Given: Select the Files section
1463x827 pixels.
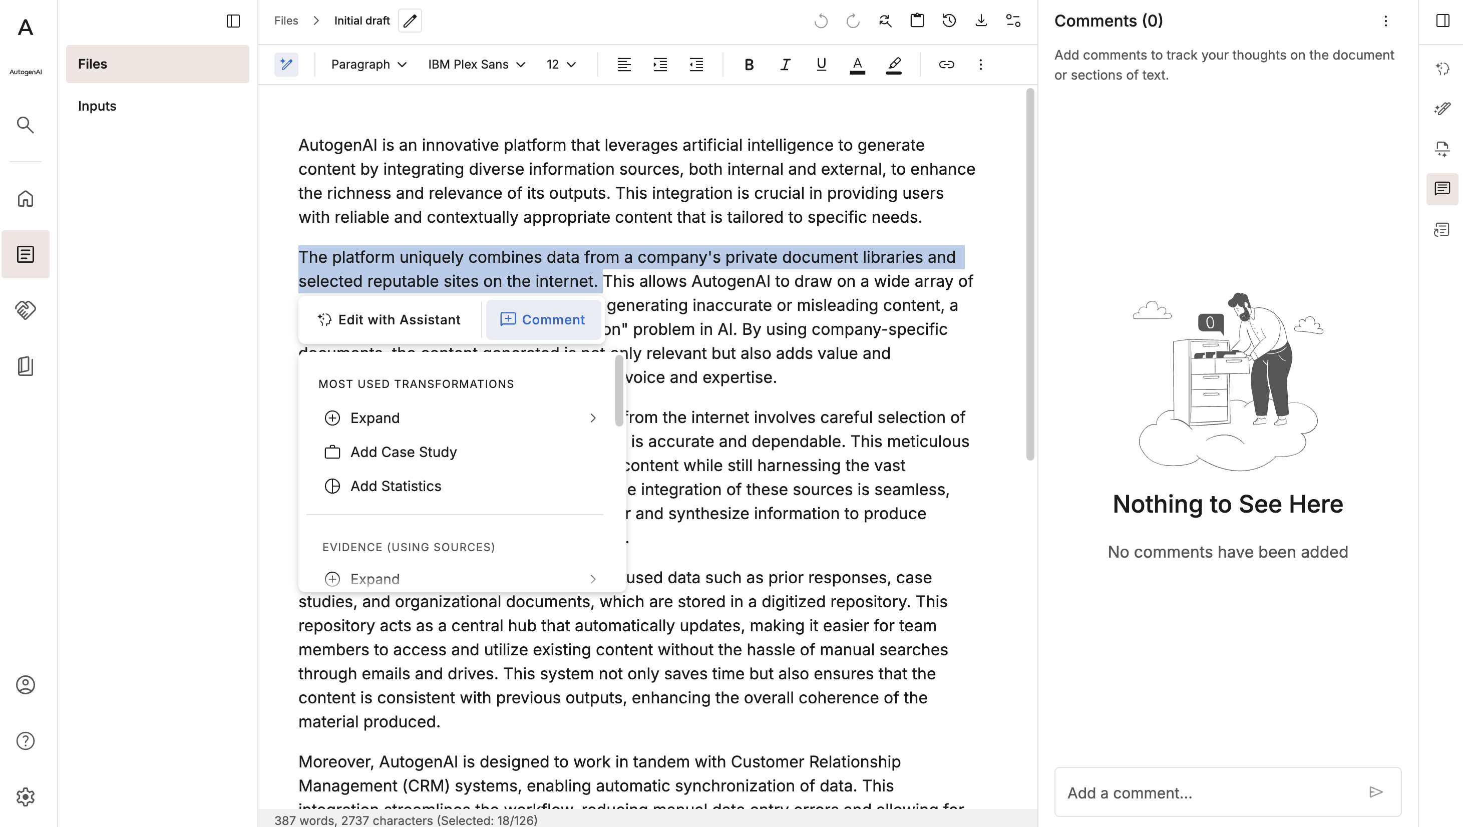Looking at the screenshot, I should (x=157, y=64).
